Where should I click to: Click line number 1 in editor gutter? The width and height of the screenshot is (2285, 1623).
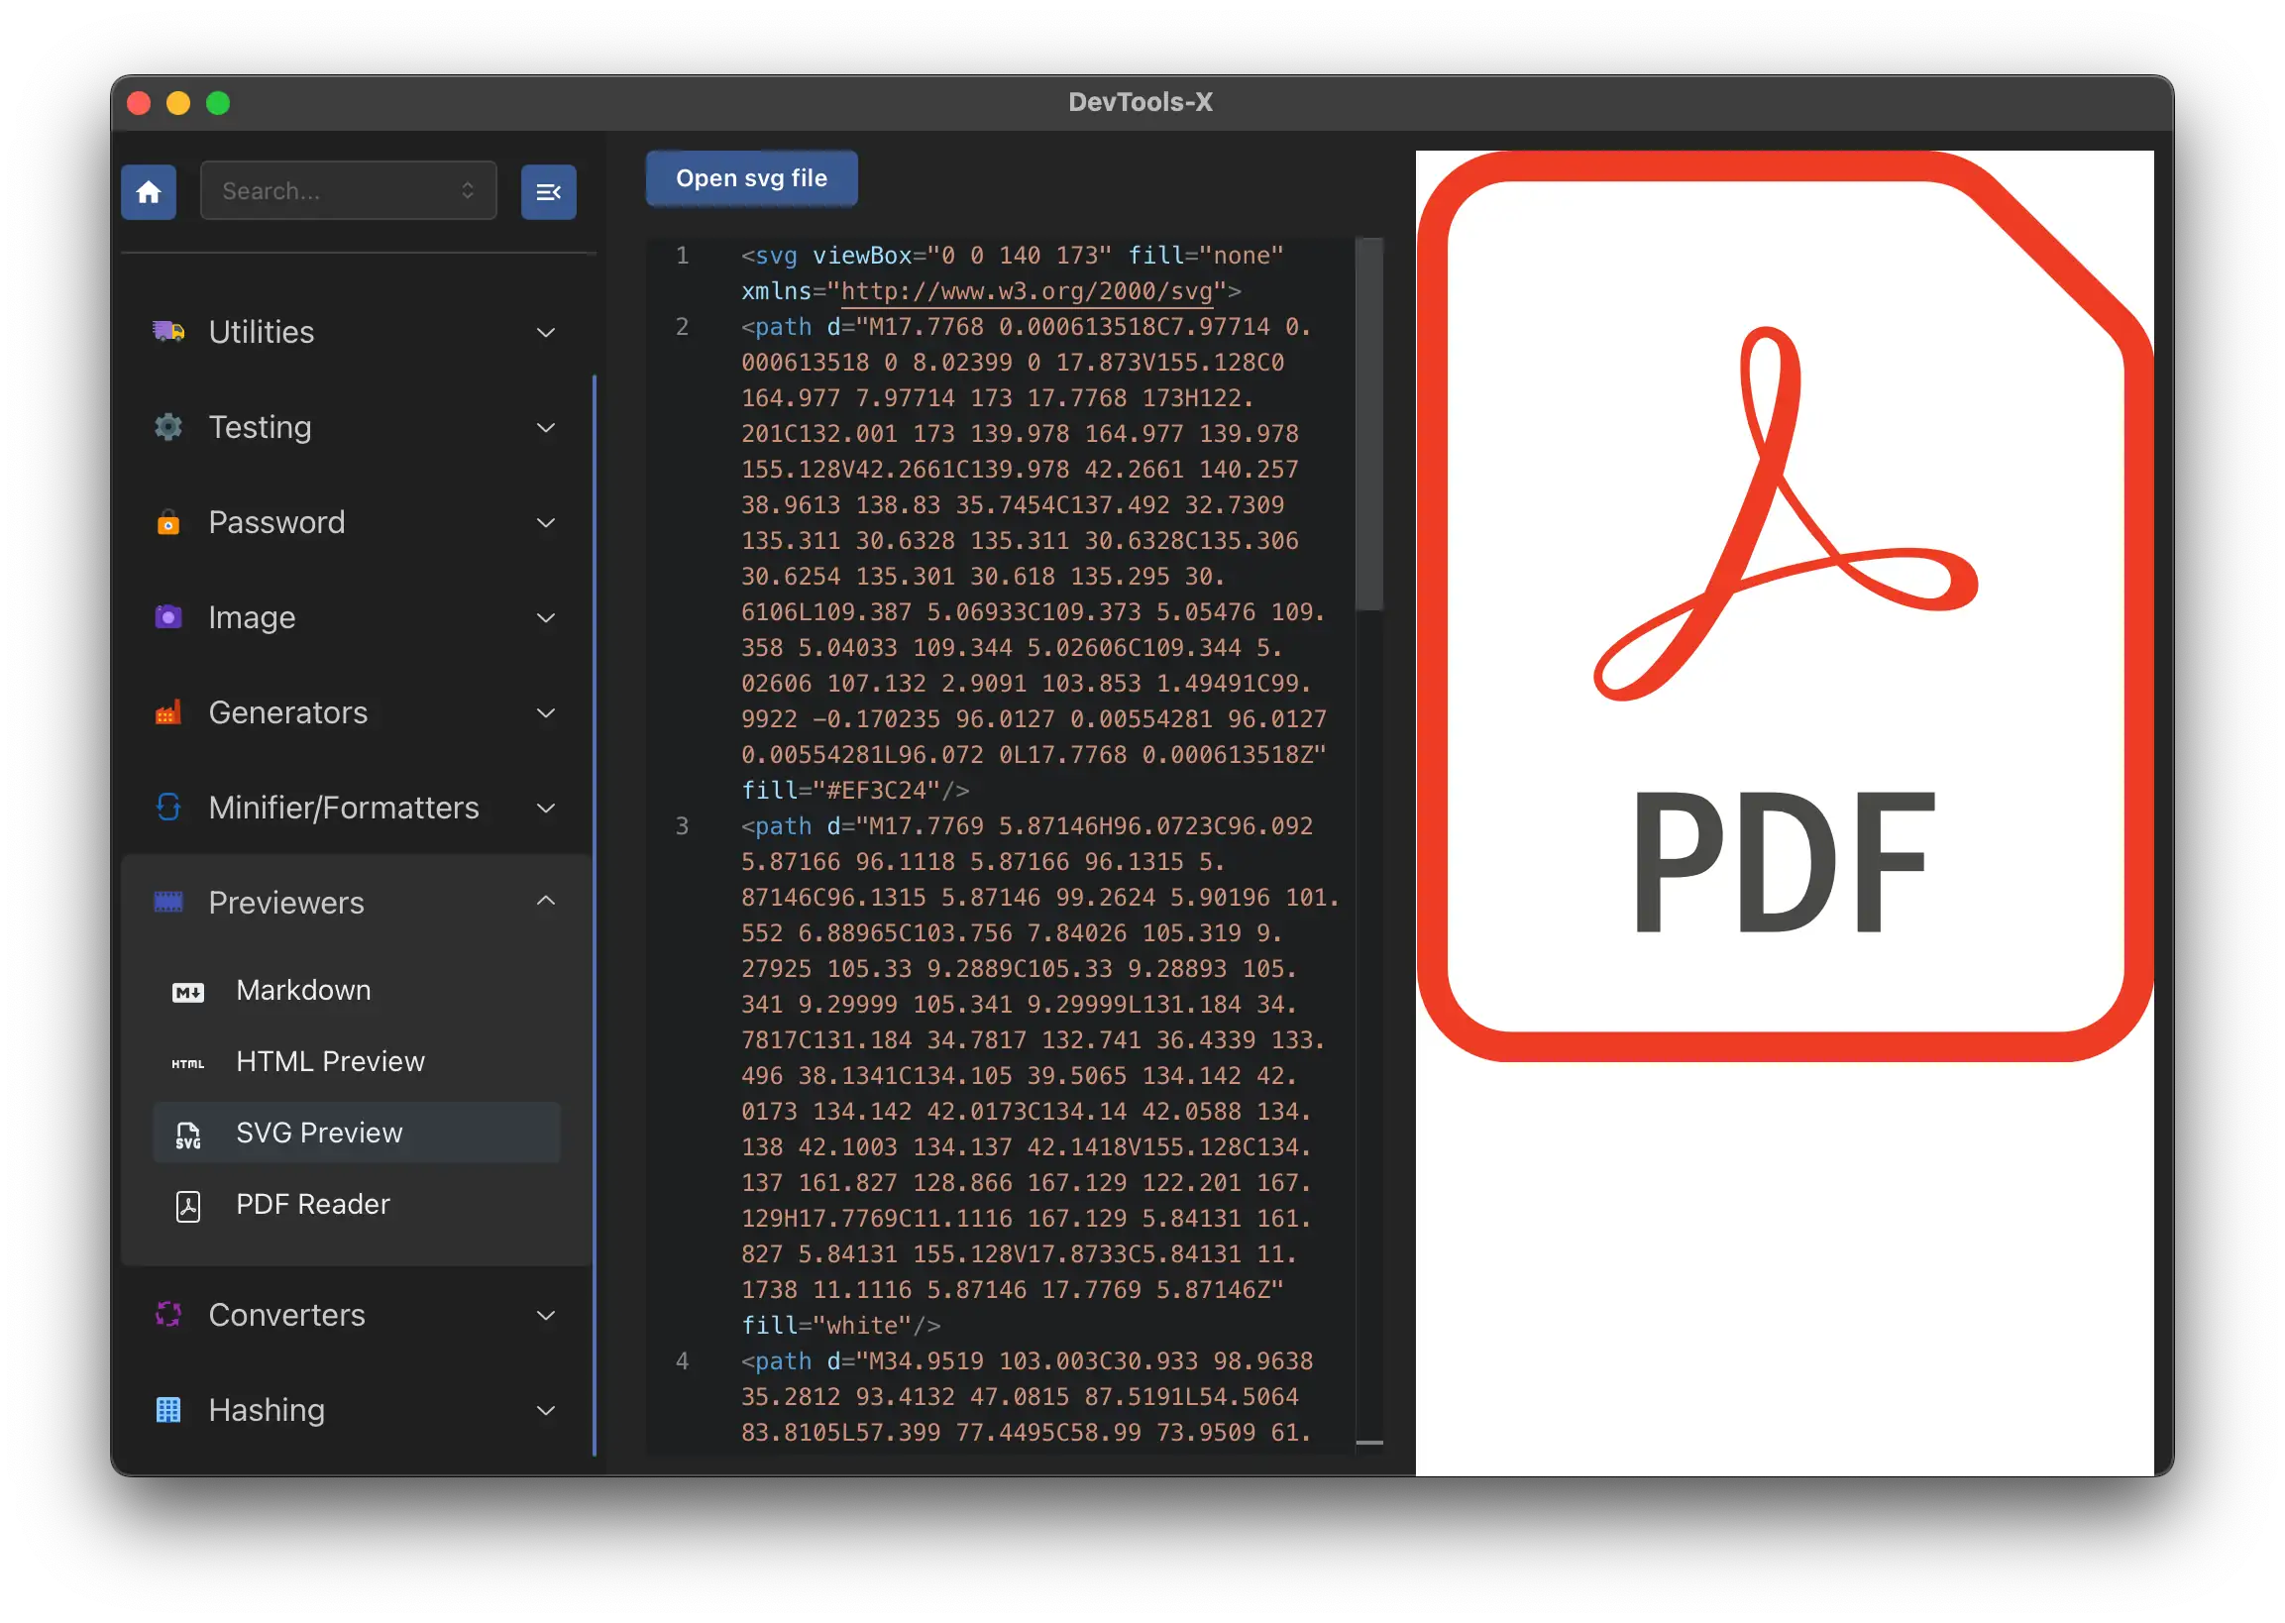tap(682, 255)
